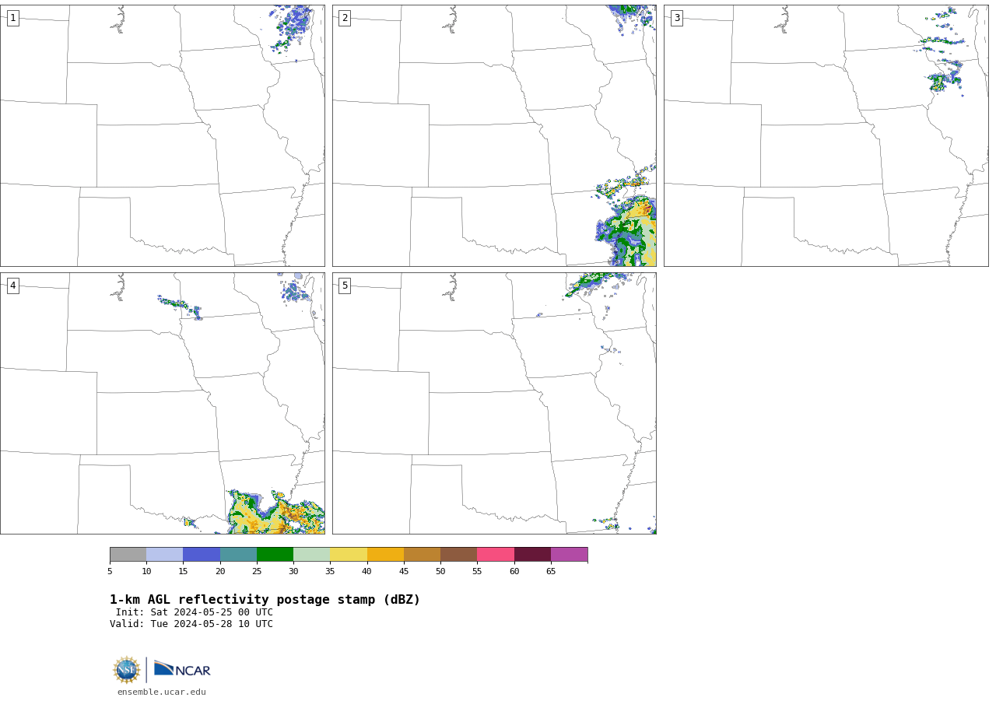This screenshot has height=701, width=996.
Task: Click the number 2 panel label box
Action: point(345,18)
